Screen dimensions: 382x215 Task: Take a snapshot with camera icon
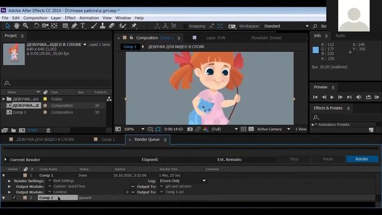point(190,129)
